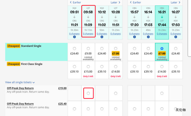Show info icon for the 16:27 return train
This screenshot has height=116, width=191.
pyautogui.click(x=175, y=37)
